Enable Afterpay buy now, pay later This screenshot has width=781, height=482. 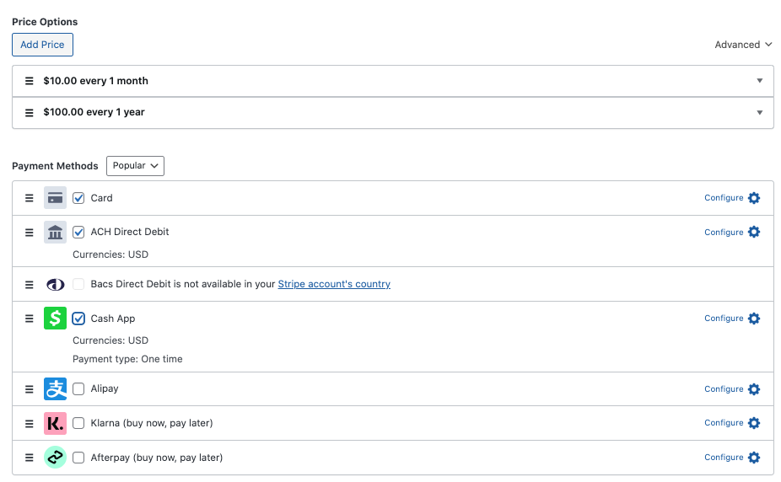[78, 458]
